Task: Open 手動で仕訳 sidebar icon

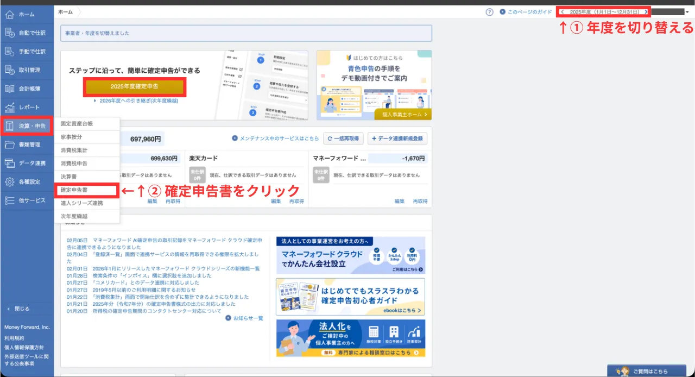Action: pos(9,52)
